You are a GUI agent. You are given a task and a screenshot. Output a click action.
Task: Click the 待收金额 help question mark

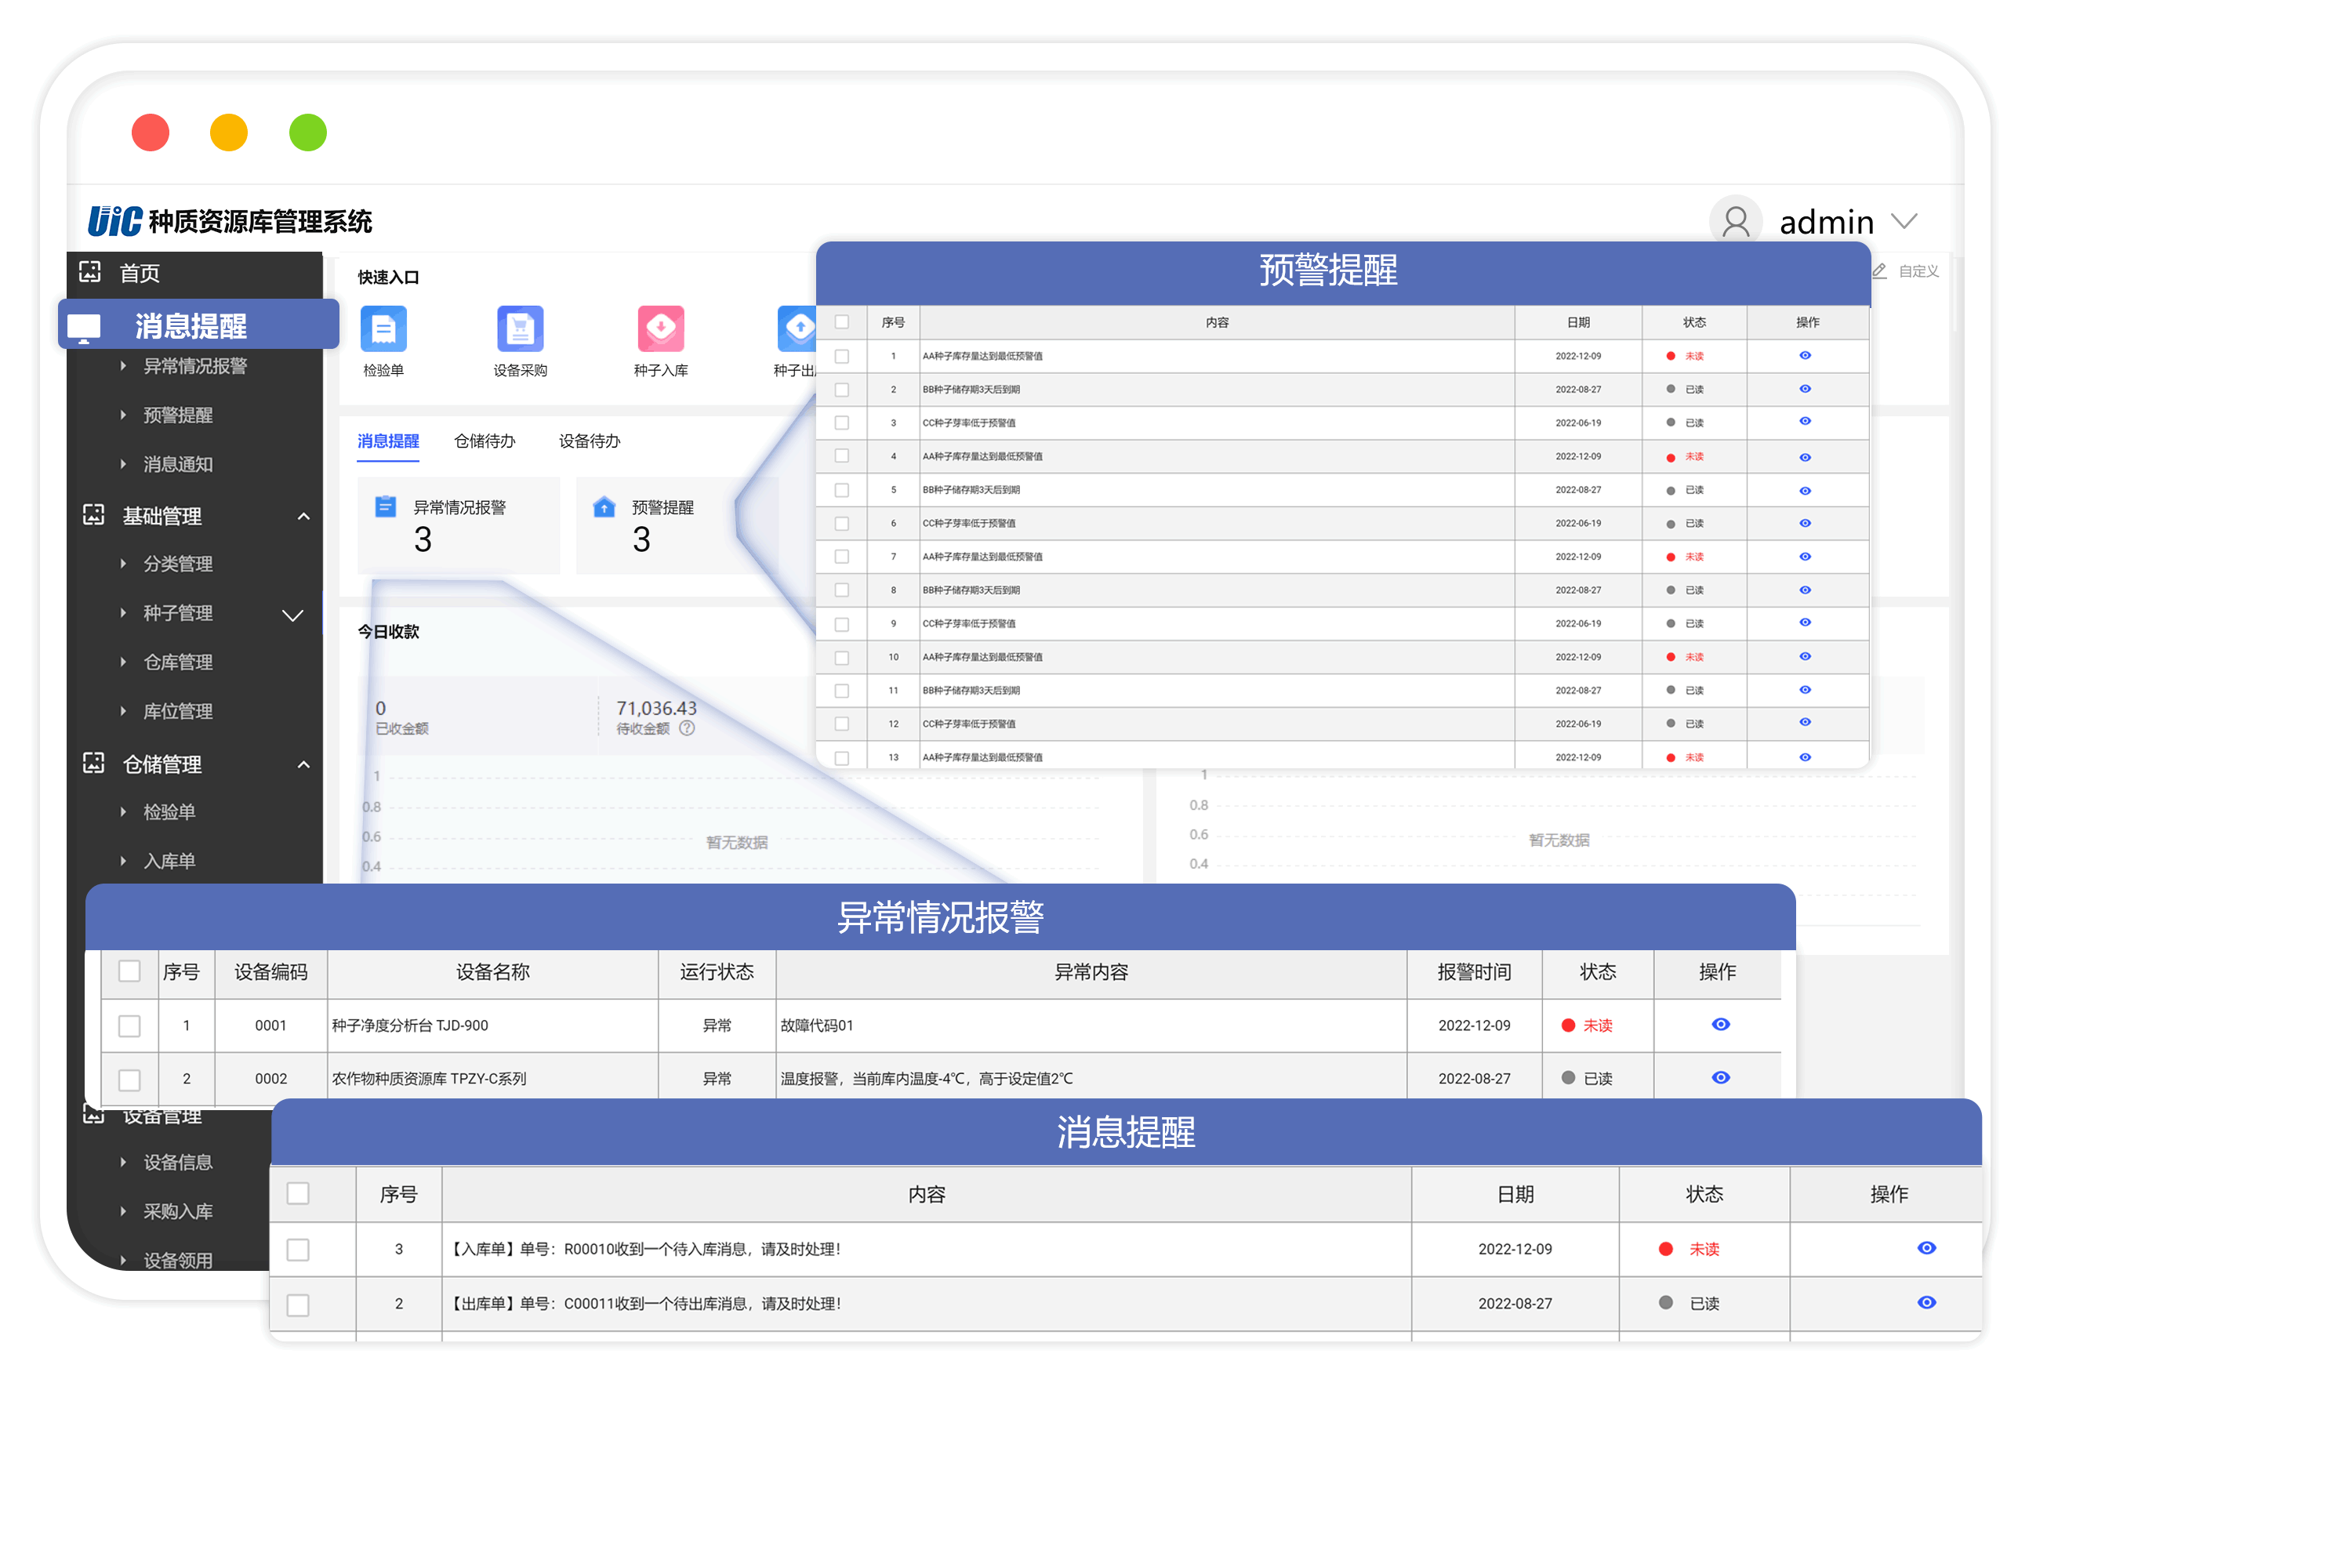tap(687, 728)
